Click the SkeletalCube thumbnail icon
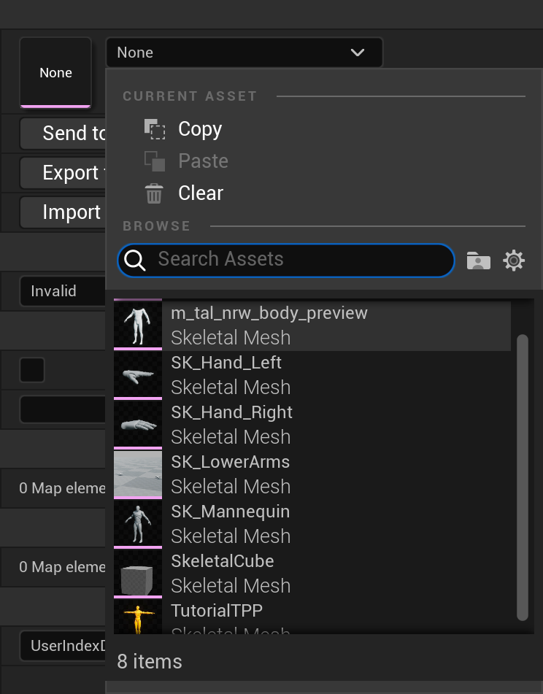543x694 pixels. click(138, 574)
